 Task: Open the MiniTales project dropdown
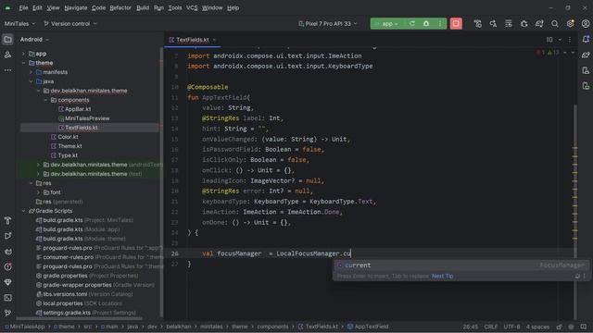[x=19, y=24]
